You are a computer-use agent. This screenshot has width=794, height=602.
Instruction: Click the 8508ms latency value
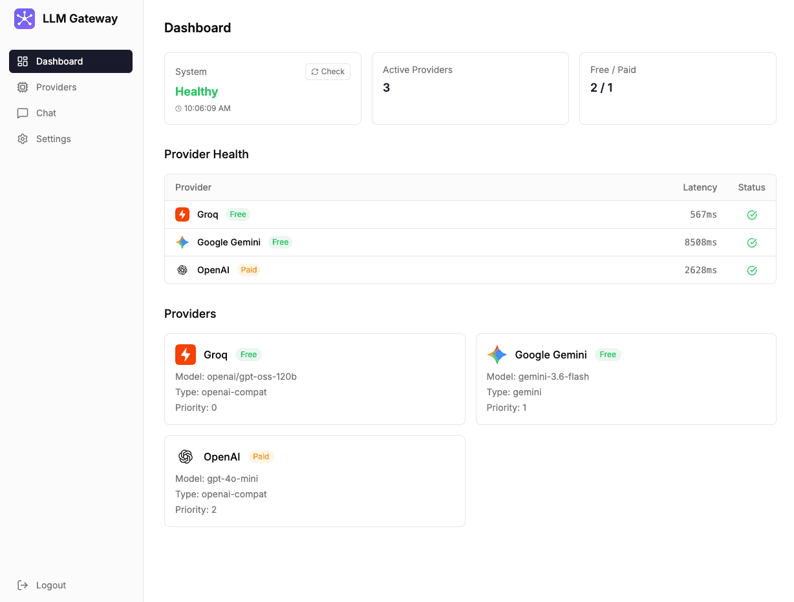tap(701, 242)
